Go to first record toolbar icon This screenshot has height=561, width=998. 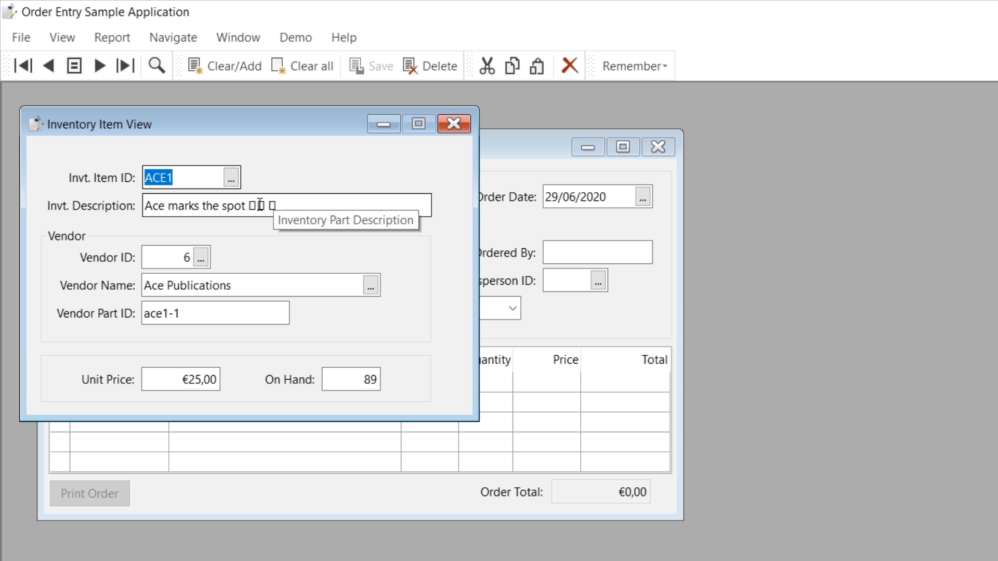click(23, 66)
